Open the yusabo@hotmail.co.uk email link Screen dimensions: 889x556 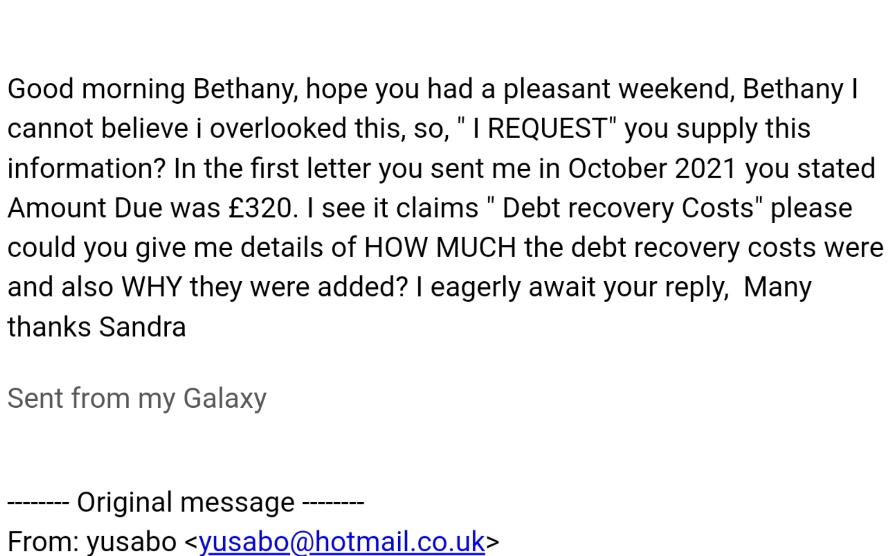pos(342,541)
